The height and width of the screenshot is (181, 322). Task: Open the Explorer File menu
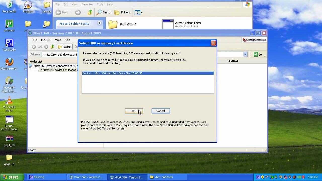point(57,4)
